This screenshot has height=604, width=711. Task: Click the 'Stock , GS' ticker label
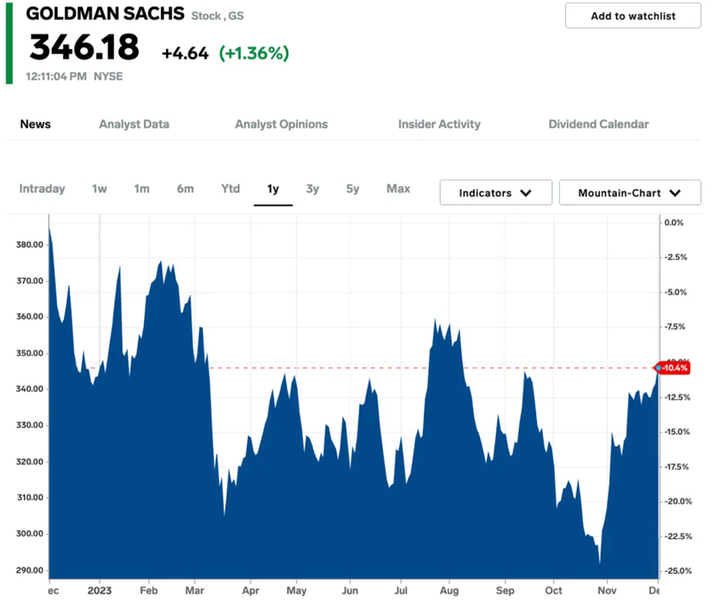pos(217,16)
